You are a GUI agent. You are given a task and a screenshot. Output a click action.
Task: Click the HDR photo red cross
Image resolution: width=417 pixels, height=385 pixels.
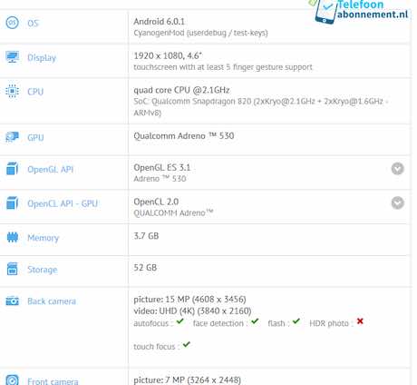tap(360, 321)
